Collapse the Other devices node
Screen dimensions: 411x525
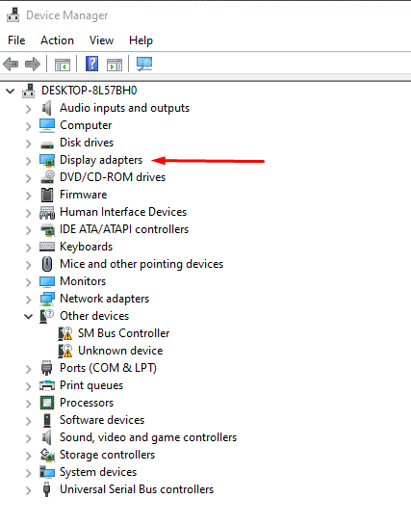point(29,316)
